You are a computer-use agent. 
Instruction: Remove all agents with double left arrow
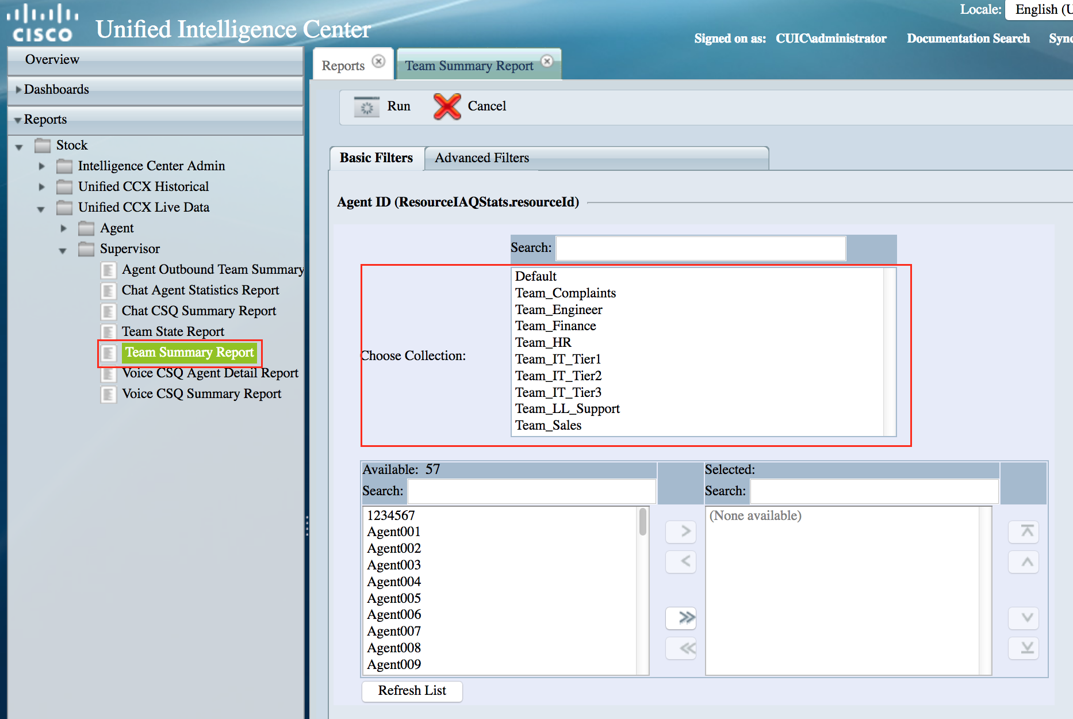[681, 649]
